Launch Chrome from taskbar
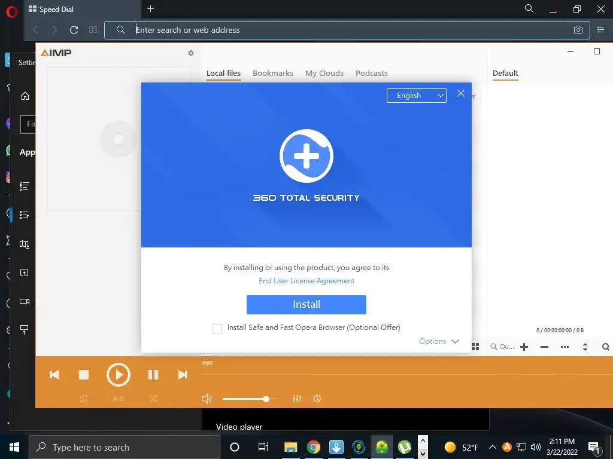The image size is (613, 459). pos(314,447)
